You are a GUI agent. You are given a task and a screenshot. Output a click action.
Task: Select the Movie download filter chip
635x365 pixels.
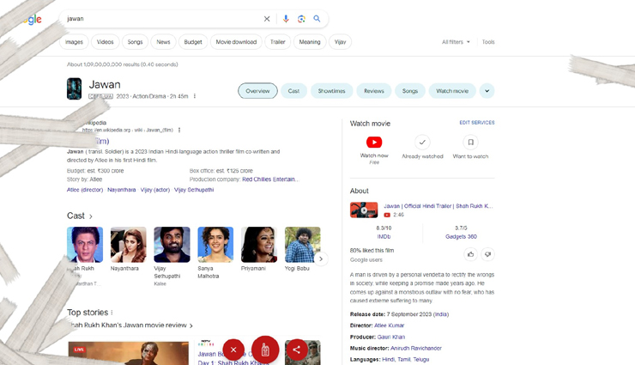coord(236,42)
